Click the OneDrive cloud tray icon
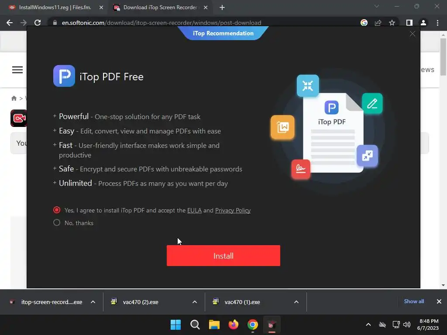The height and width of the screenshot is (335, 447). (x=382, y=325)
